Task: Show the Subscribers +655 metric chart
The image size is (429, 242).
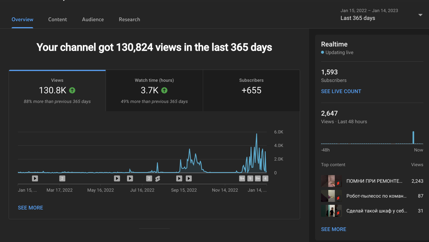Action: 251,91
